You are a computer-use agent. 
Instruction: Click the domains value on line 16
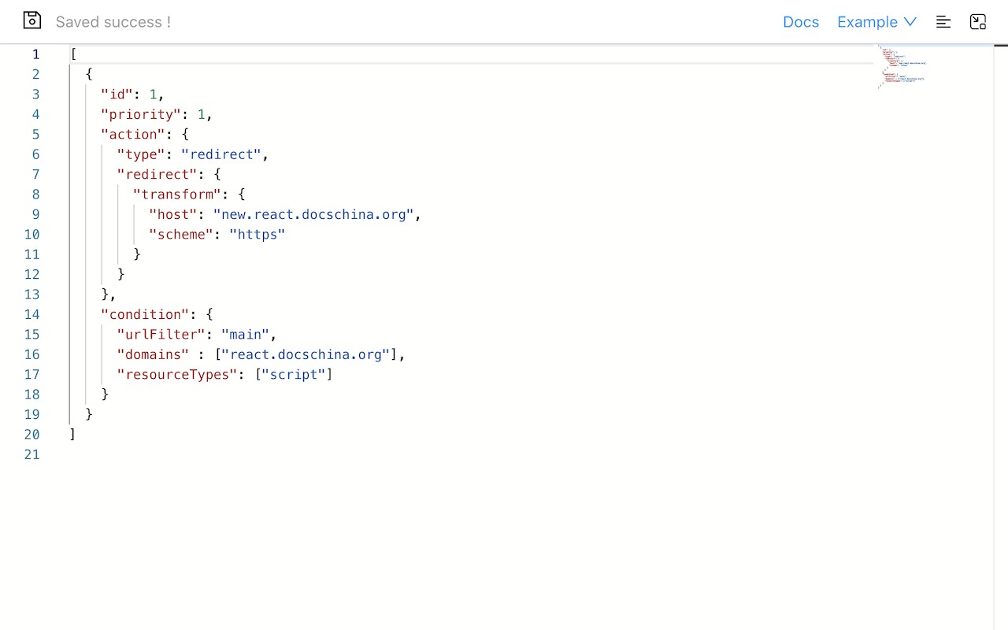[x=306, y=354]
